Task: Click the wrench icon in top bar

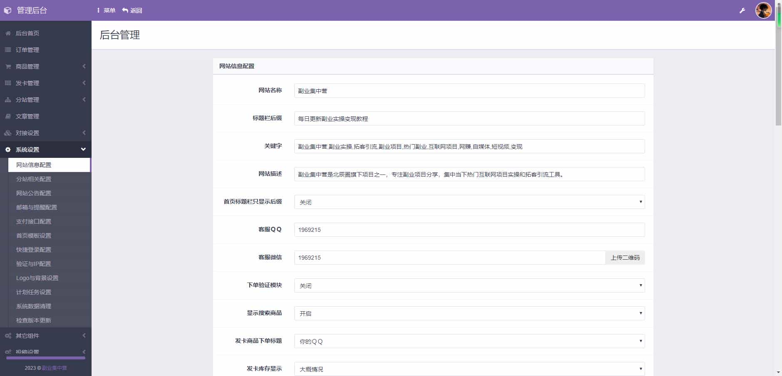Action: click(742, 10)
